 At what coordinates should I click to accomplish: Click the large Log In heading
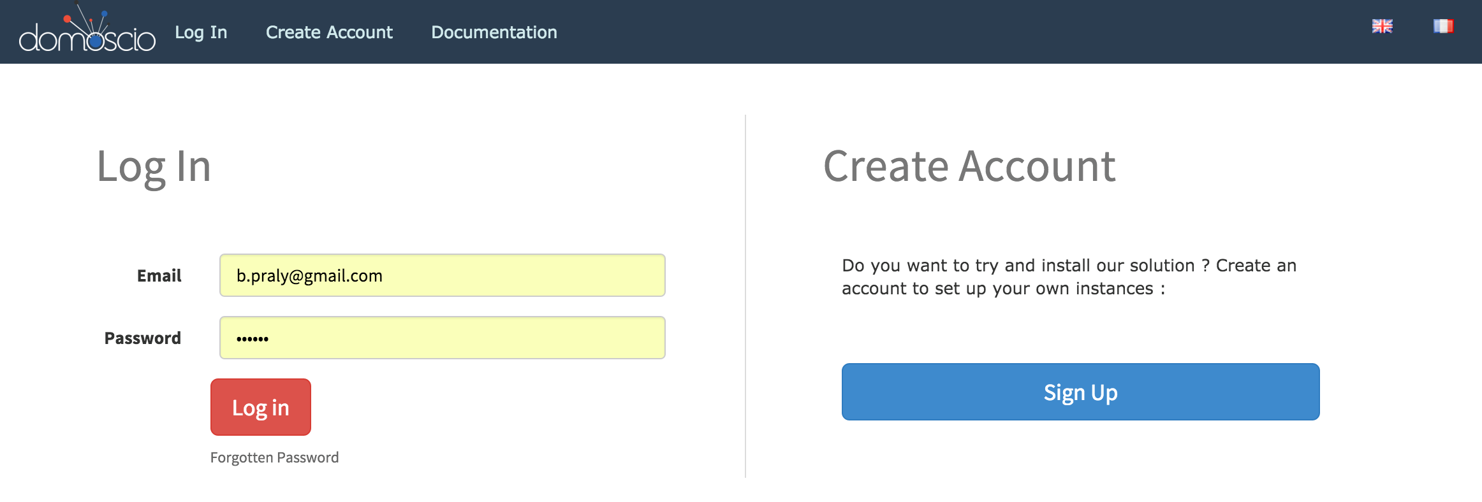[x=154, y=167]
